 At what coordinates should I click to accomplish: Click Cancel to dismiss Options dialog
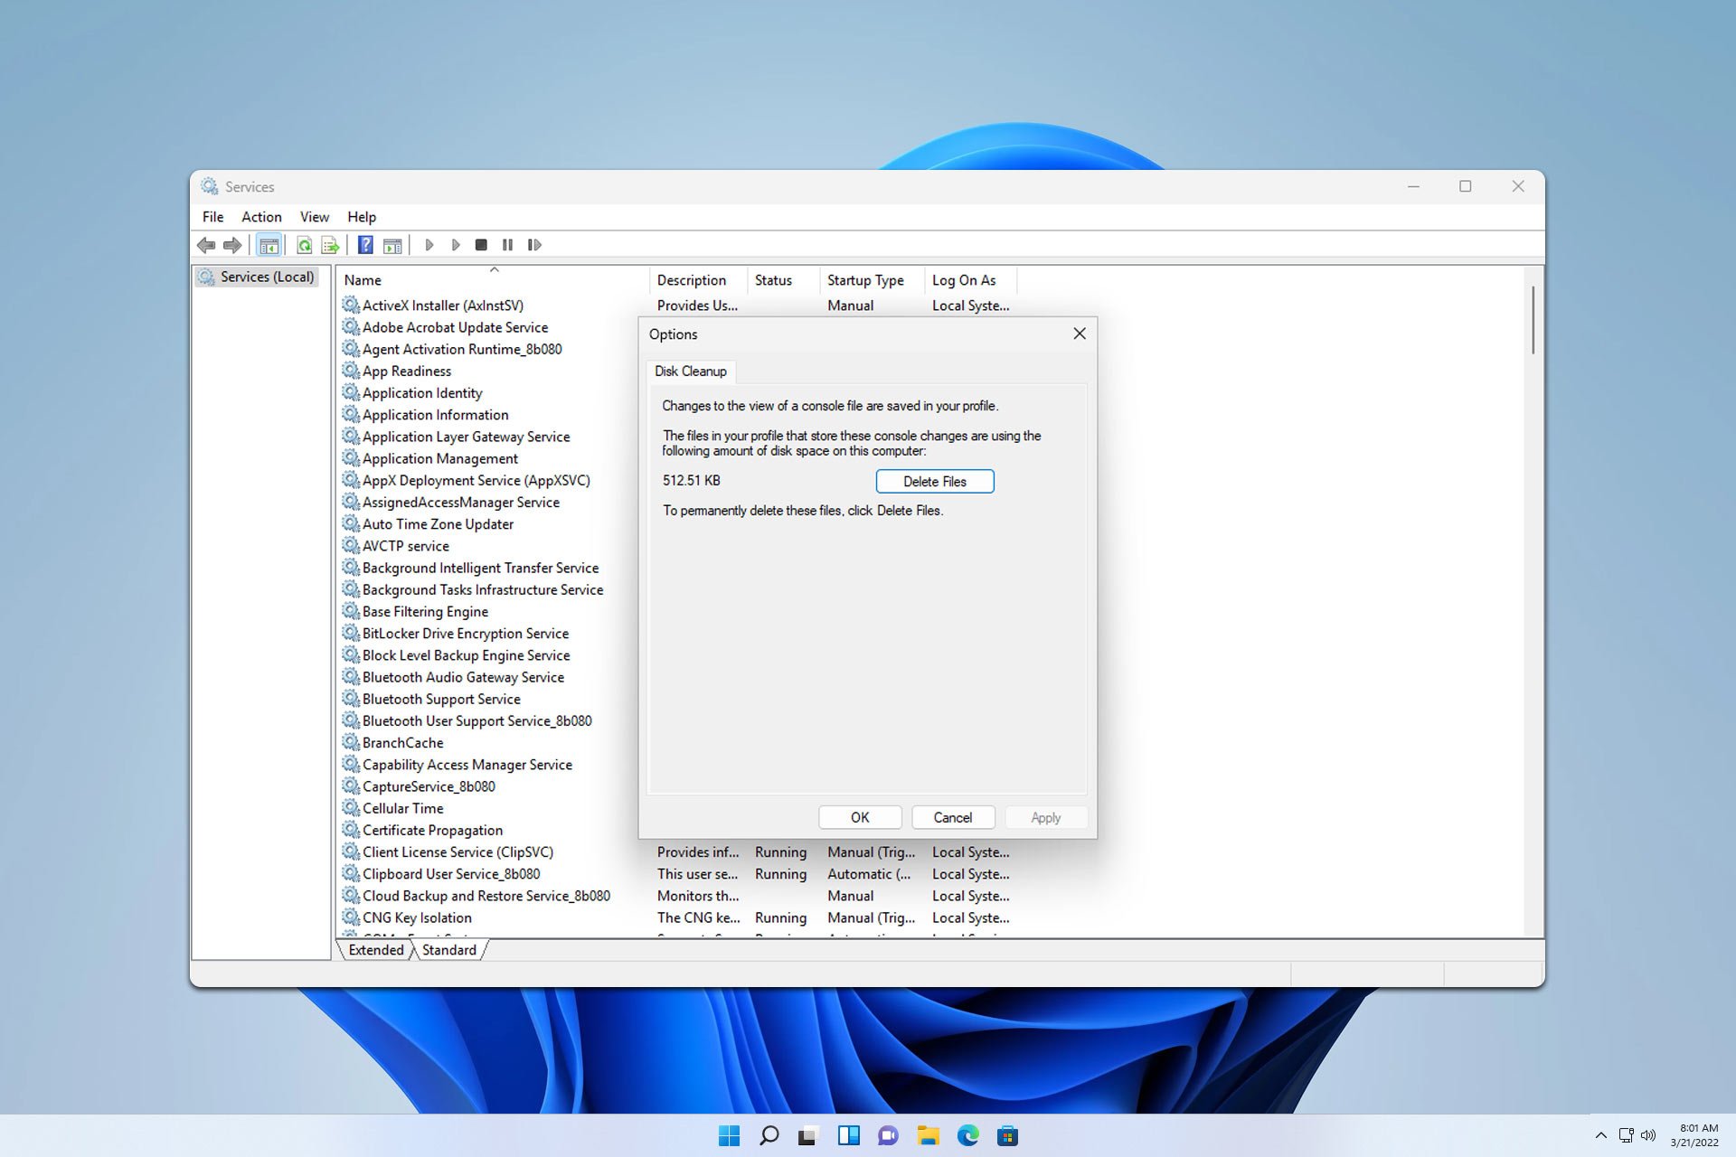click(x=952, y=817)
